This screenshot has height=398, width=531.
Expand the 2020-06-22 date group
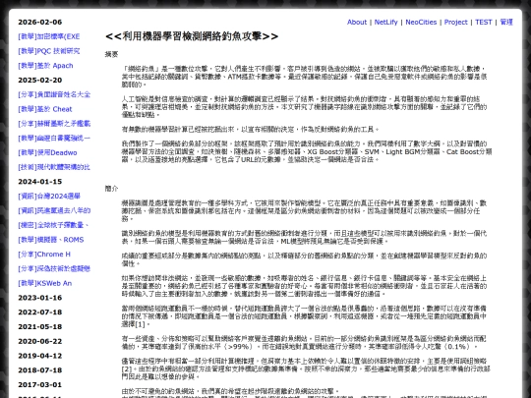[x=40, y=341]
